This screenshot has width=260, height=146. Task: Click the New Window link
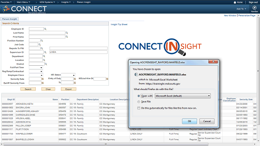click(x=230, y=15)
